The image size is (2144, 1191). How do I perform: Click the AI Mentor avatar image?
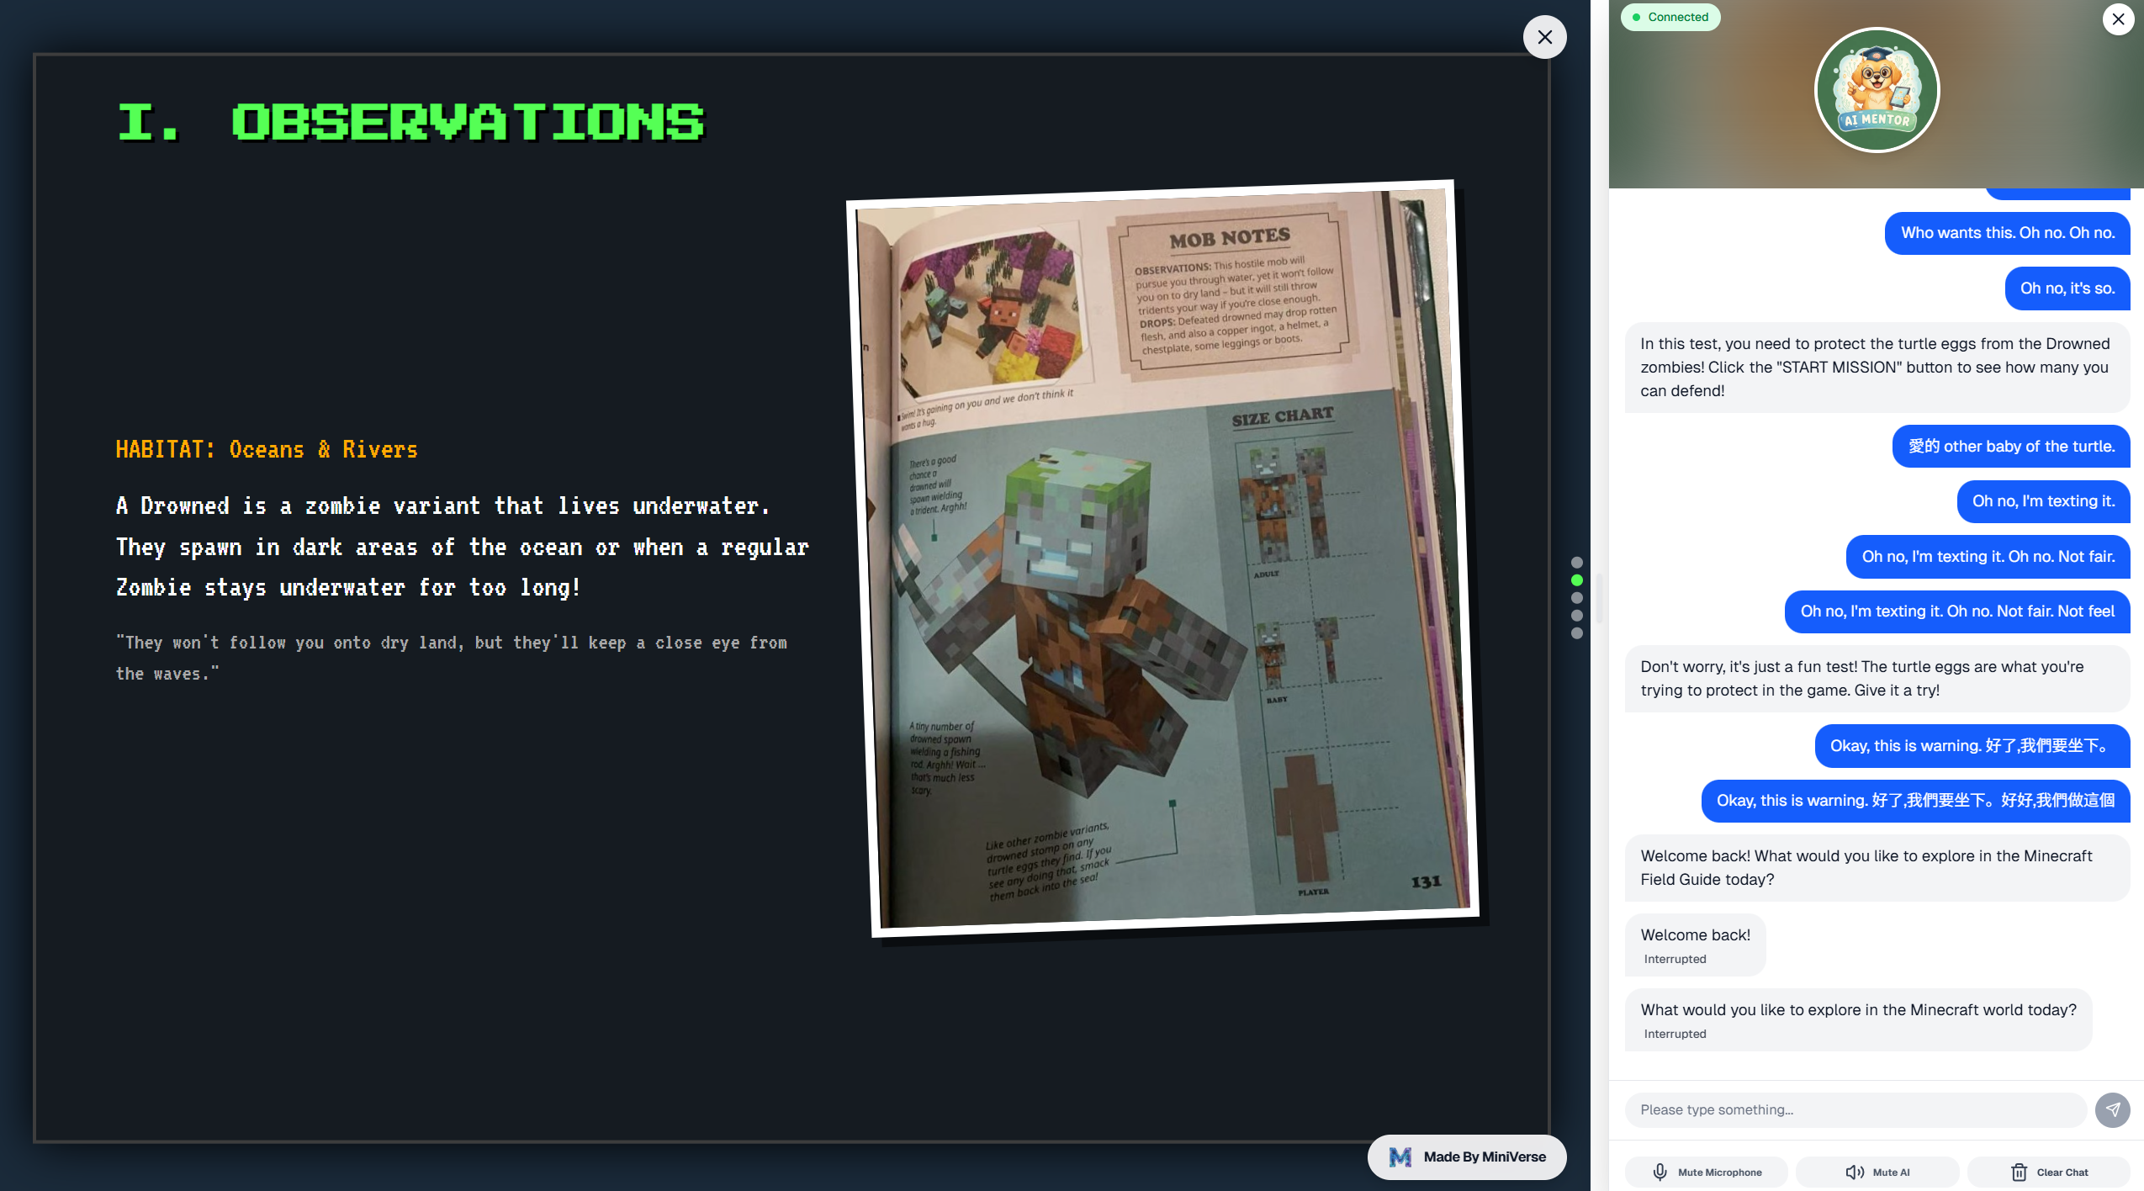click(x=1877, y=90)
